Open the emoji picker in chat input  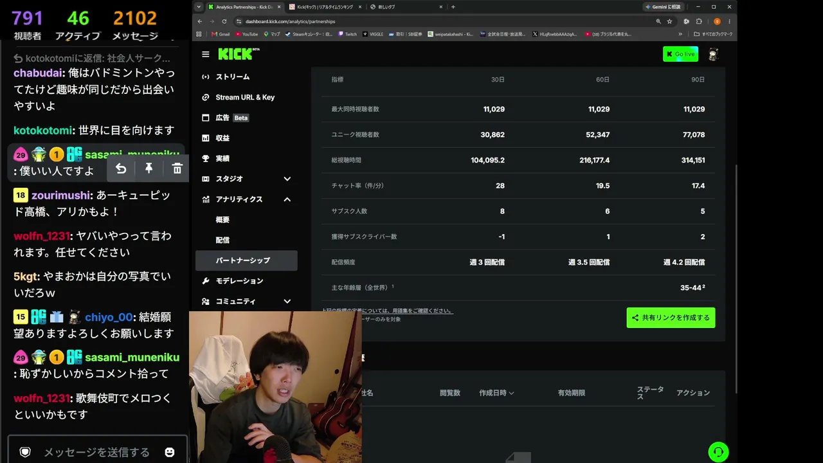coord(170,452)
